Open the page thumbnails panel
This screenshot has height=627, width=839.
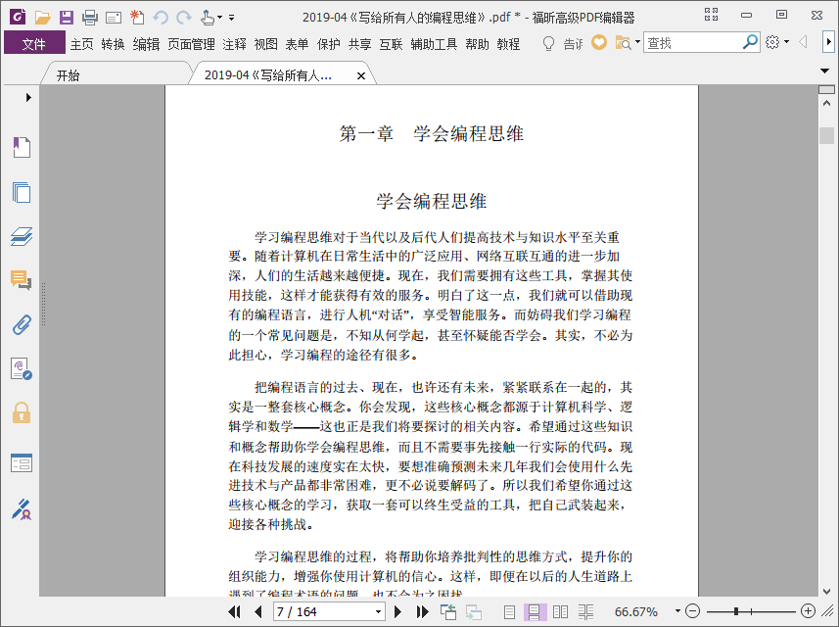point(22,192)
